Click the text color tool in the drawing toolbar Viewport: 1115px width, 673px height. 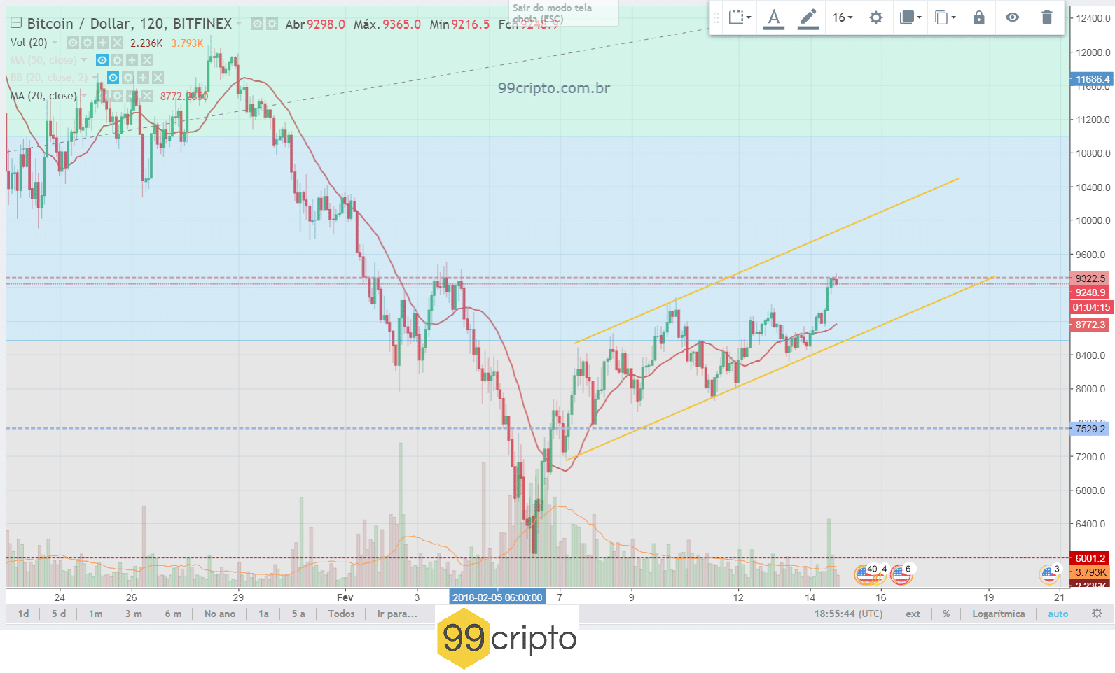tap(773, 17)
